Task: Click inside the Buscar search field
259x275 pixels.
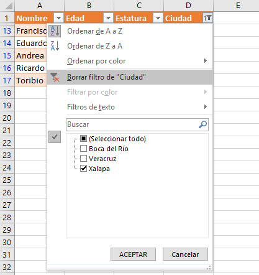Action: tap(132, 124)
